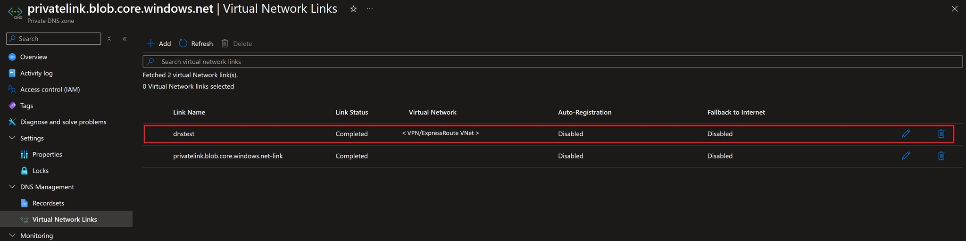Collapse the DNS Management section

[12, 187]
